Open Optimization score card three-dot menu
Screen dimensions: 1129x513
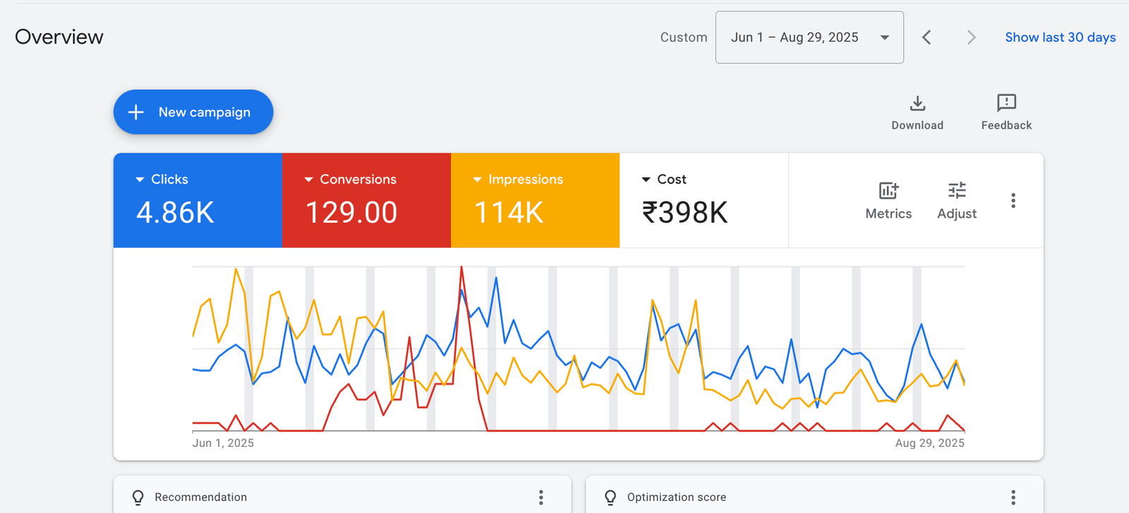pos(1013,497)
